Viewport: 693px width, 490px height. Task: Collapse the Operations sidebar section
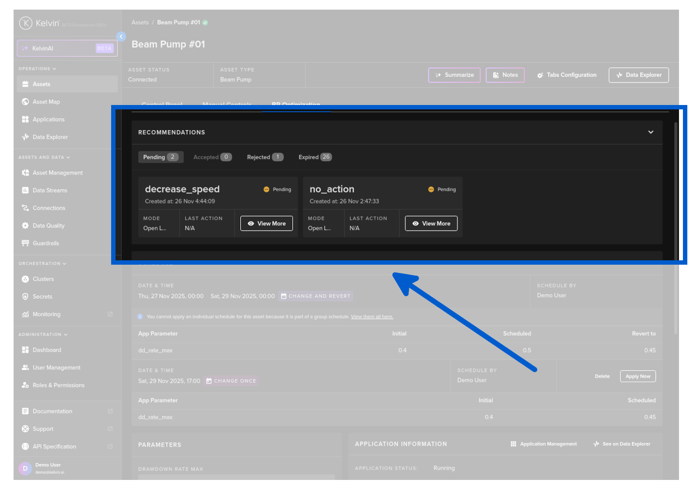(37, 69)
